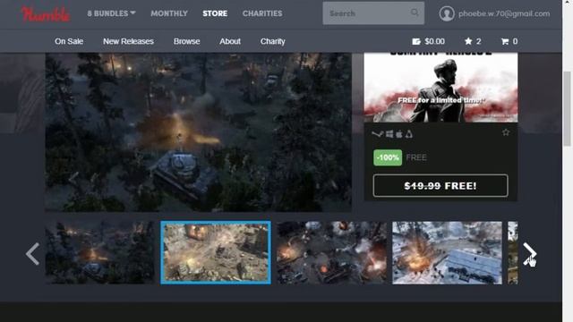Click the $49.99 FREE! button
Image resolution: width=573 pixels, height=322 pixels.
[440, 186]
